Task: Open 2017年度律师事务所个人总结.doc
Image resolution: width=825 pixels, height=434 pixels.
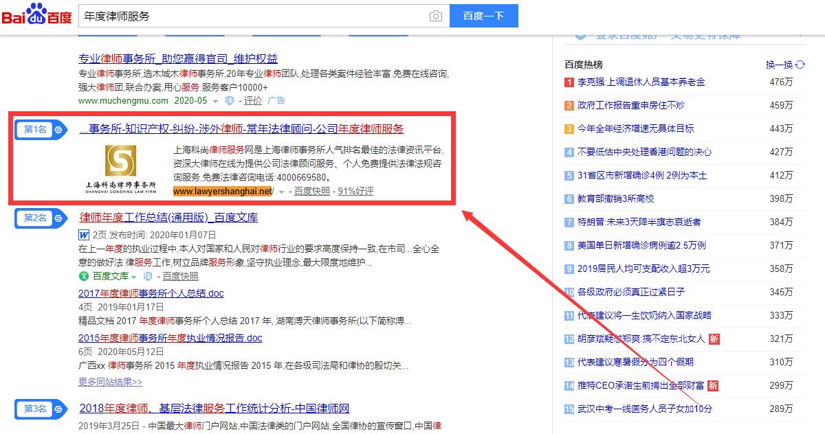Action: (151, 293)
